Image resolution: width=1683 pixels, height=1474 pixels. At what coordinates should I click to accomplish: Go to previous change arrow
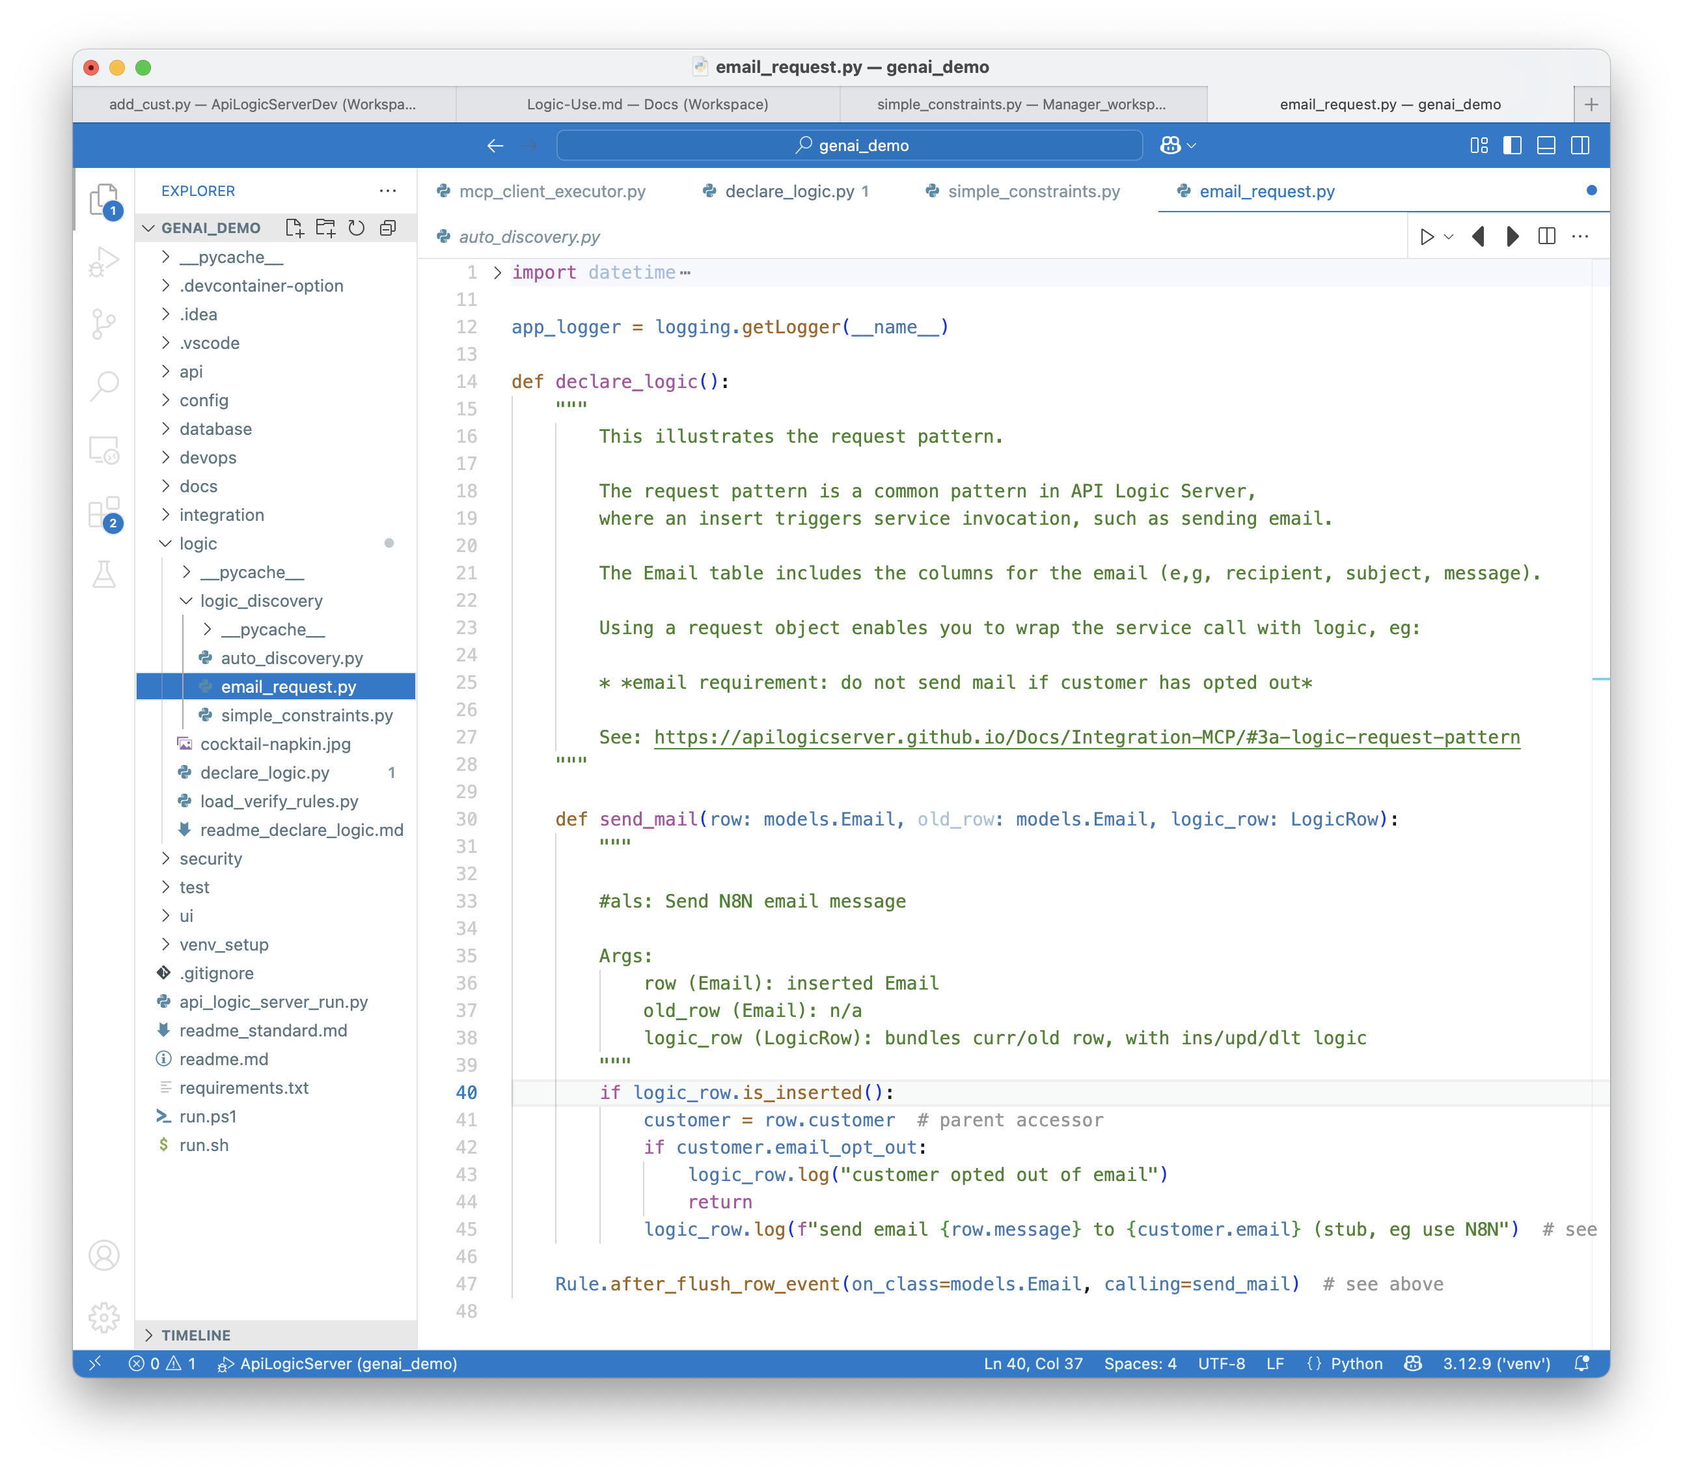pyautogui.click(x=1478, y=237)
